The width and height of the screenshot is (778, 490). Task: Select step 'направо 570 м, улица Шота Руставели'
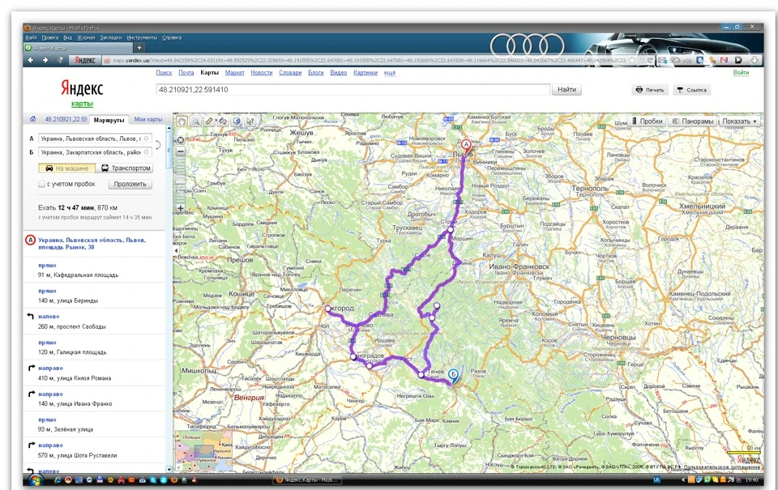[x=94, y=450]
